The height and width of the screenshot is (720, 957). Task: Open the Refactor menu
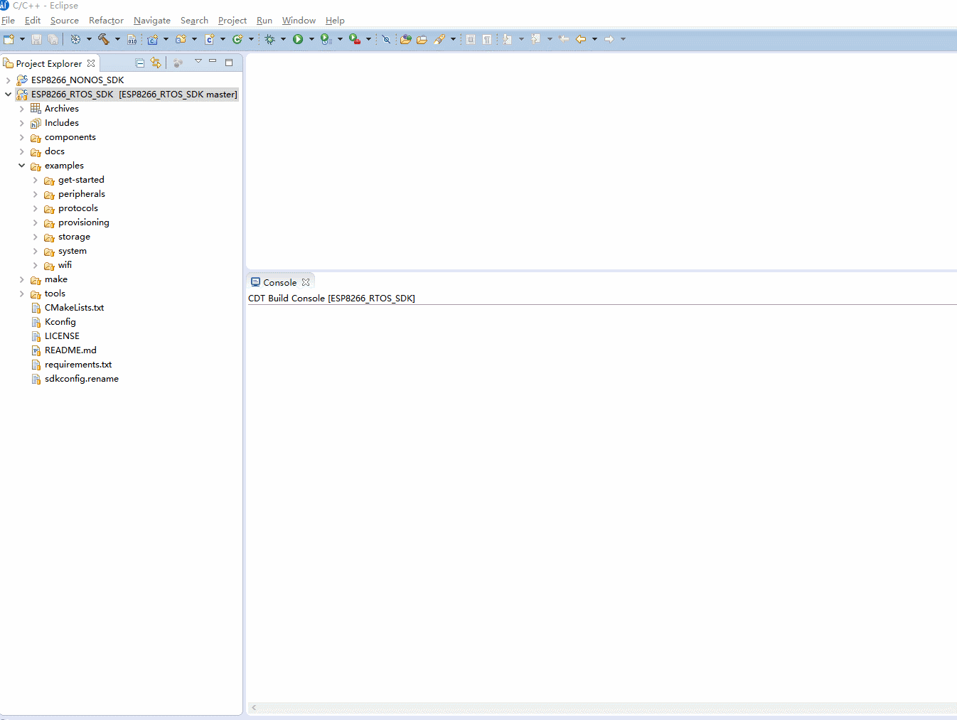click(x=106, y=21)
